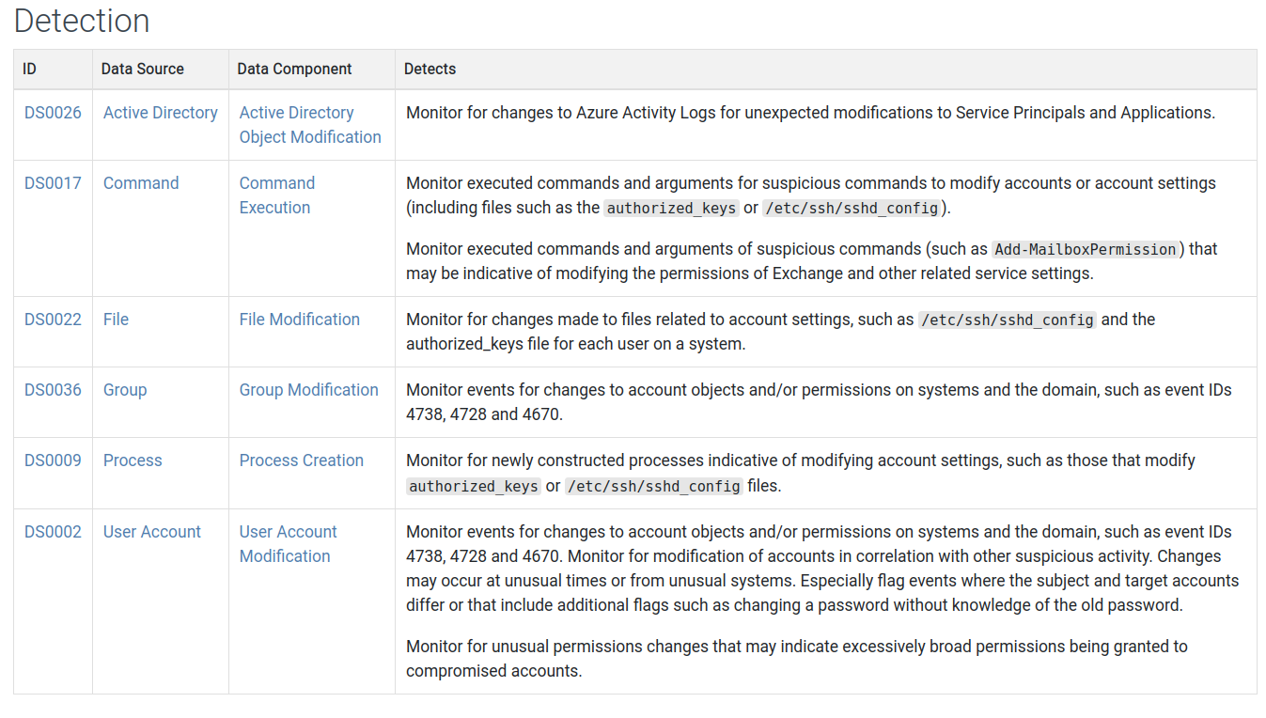
Task: Select the Command data source link
Action: (x=141, y=183)
